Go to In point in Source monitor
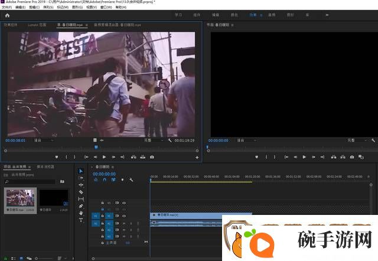 click(x=86, y=157)
